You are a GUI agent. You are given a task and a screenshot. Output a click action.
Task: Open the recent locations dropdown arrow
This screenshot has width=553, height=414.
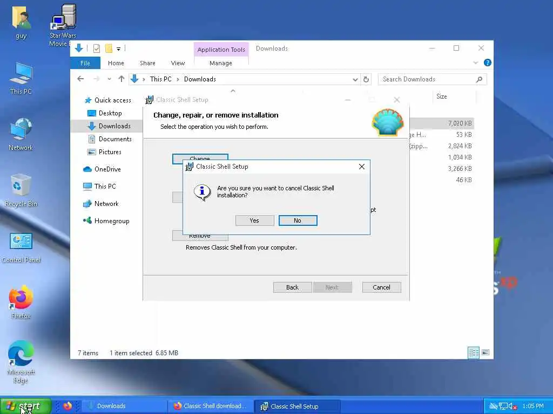point(109,79)
